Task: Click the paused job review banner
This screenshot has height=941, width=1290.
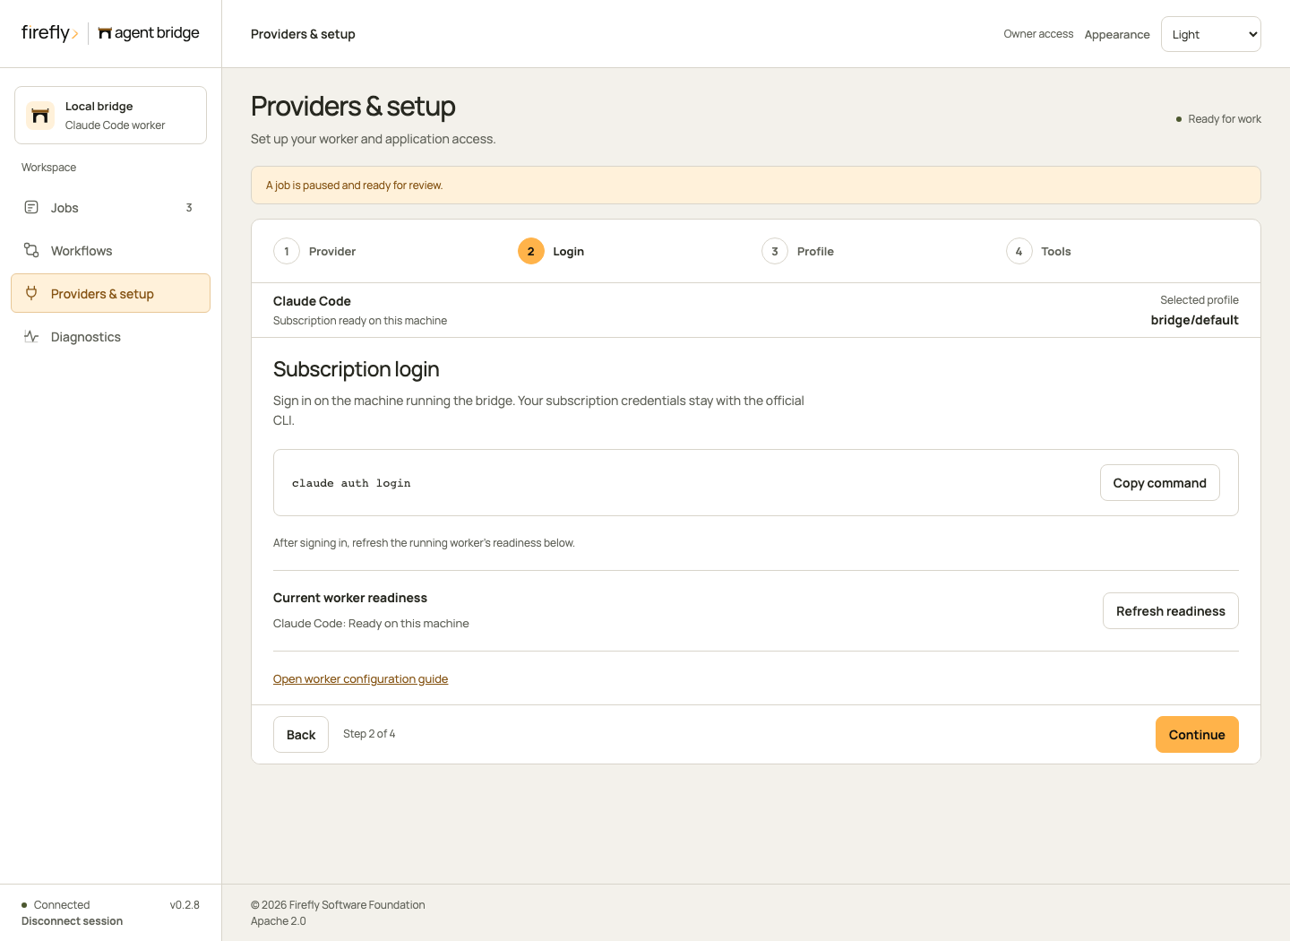Action: (755, 186)
